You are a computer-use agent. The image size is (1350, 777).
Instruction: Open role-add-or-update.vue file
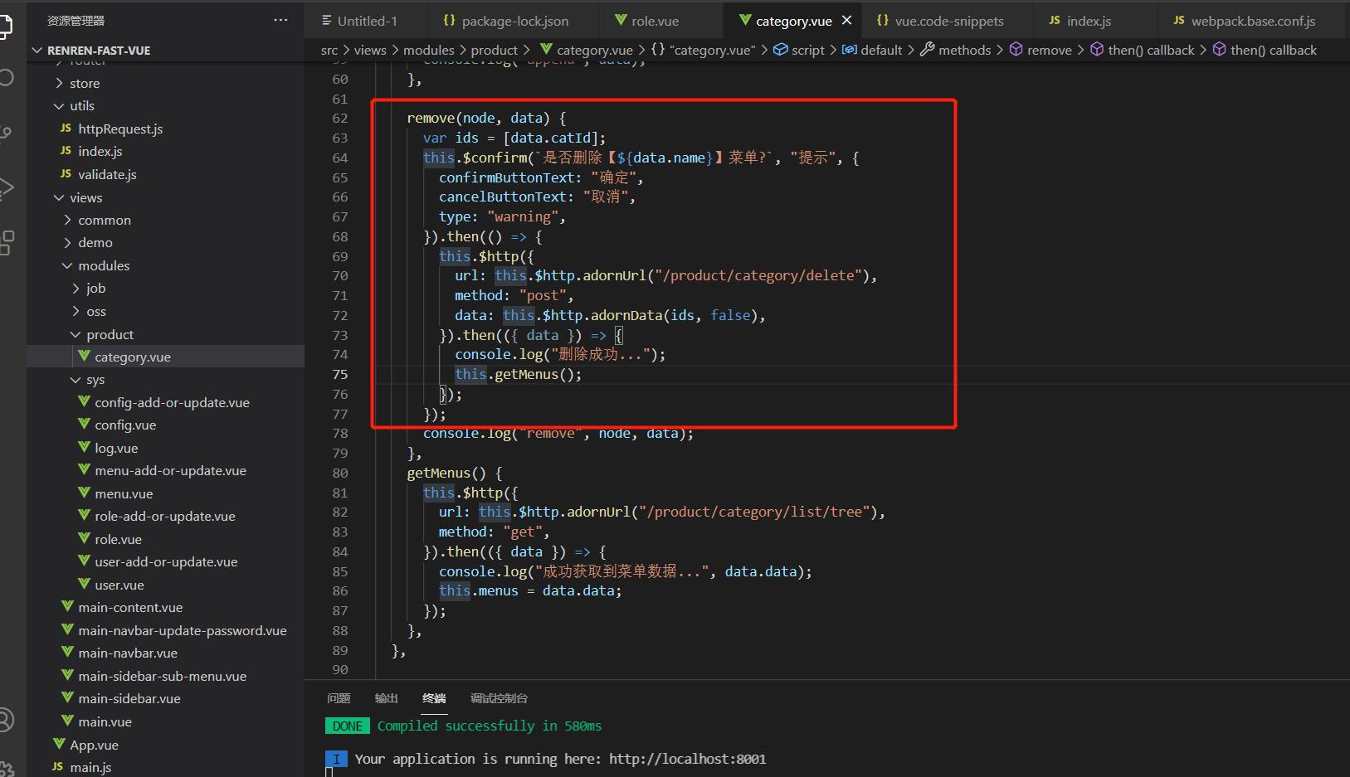(x=165, y=516)
